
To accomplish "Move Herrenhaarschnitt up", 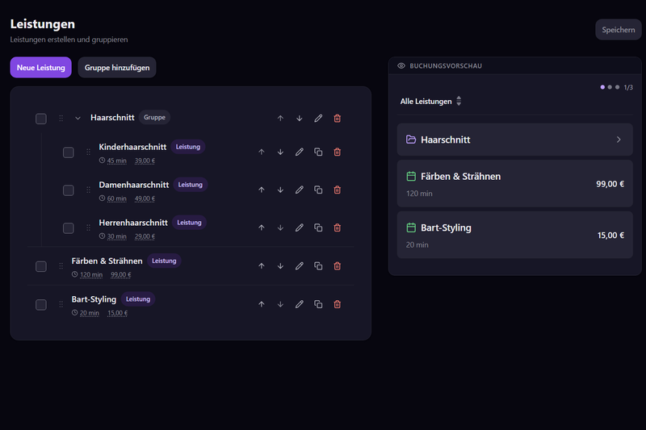I will coord(261,228).
